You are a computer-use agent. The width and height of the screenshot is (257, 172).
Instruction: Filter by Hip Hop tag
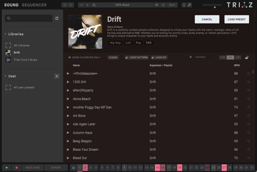[115, 43]
